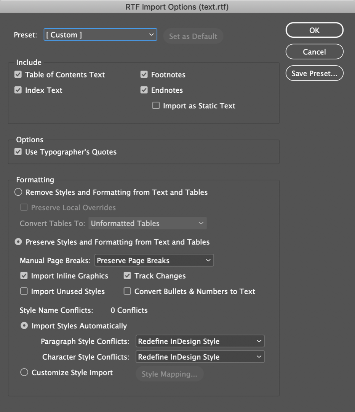
Task: Click the Save Preset button
Action: (314, 74)
